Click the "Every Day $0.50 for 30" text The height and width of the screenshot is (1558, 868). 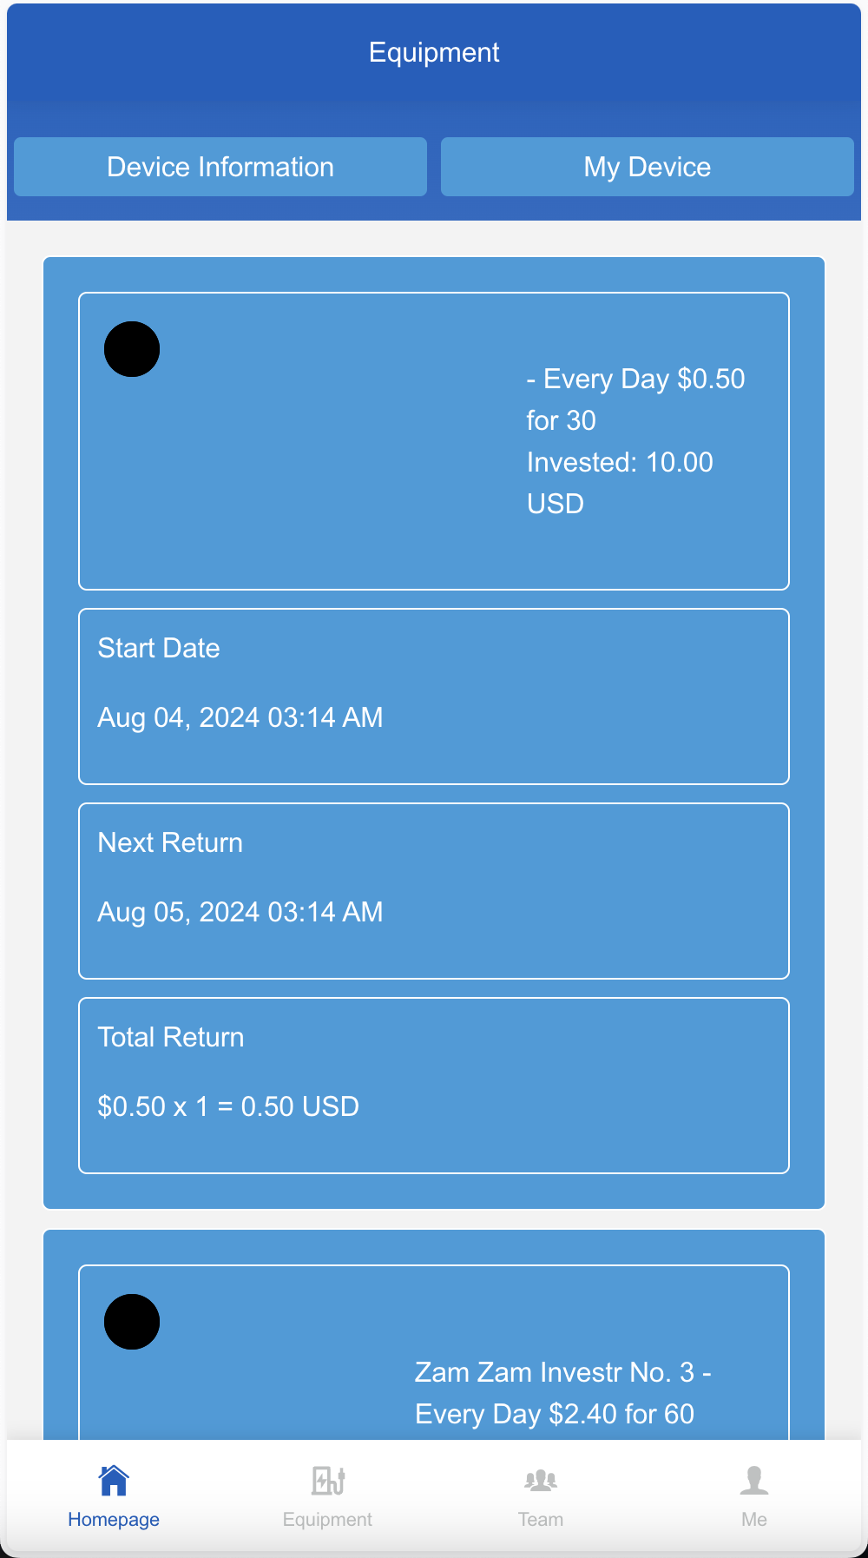click(x=635, y=399)
